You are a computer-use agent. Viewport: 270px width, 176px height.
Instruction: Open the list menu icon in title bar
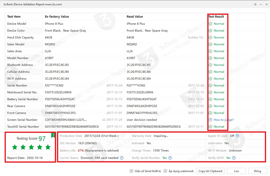coord(255,4)
